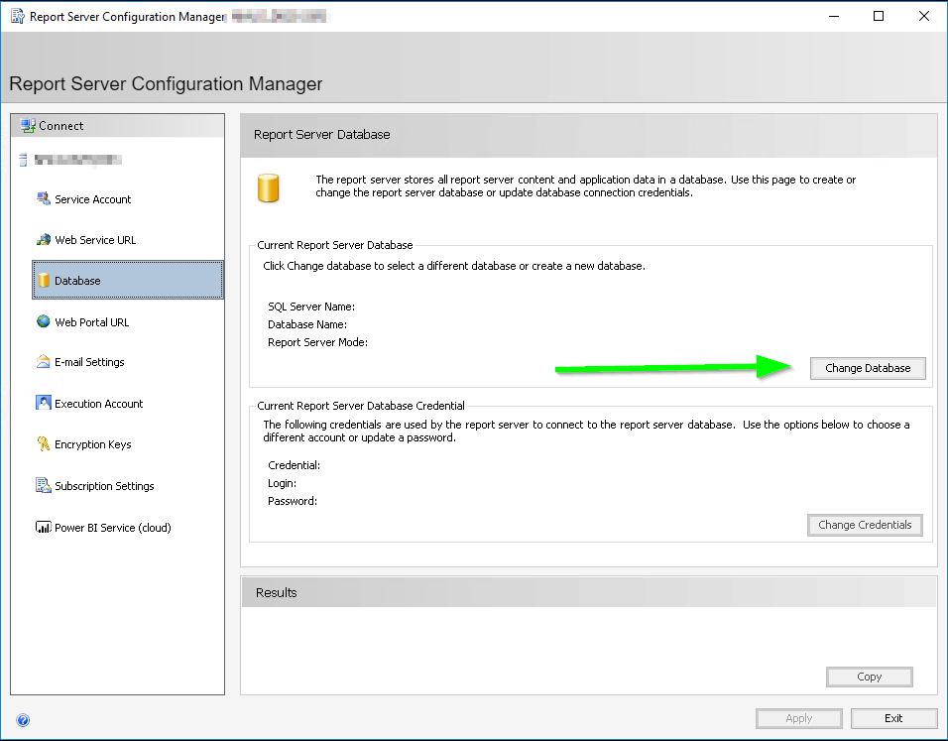Open help with the blue question icon
The height and width of the screenshot is (741, 948).
pos(23,720)
